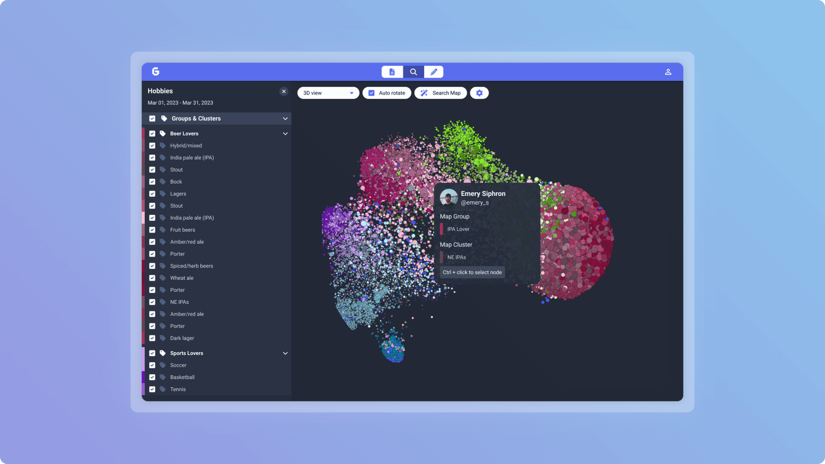Image resolution: width=825 pixels, height=464 pixels.
Task: Open the document view icon in top toolbar
Action: point(392,72)
